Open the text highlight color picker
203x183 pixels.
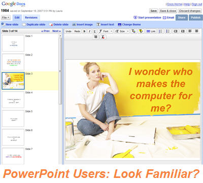[141, 31]
